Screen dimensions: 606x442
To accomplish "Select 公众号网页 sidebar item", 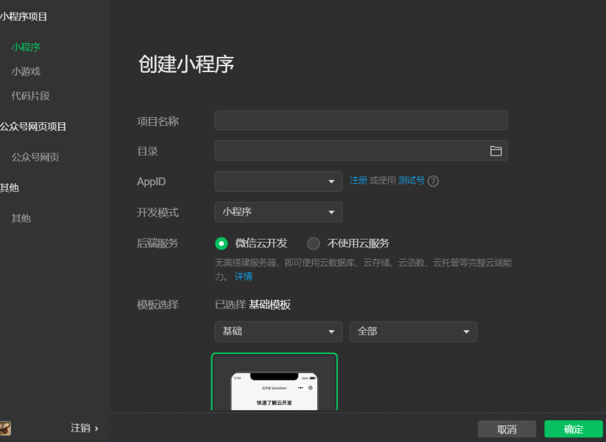I will click(35, 157).
